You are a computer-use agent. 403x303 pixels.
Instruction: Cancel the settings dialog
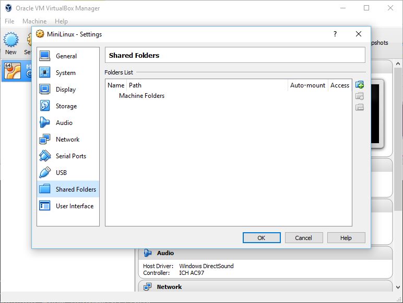click(x=303, y=238)
